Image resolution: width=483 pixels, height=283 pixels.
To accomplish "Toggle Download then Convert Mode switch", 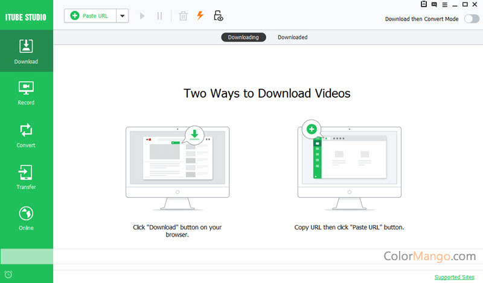I will [472, 19].
